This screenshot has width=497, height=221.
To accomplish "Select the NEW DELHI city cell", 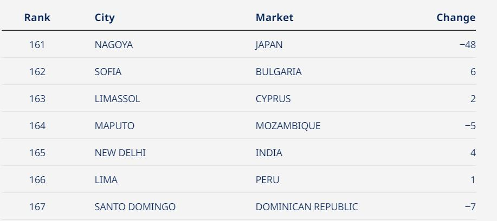I will pos(120,153).
